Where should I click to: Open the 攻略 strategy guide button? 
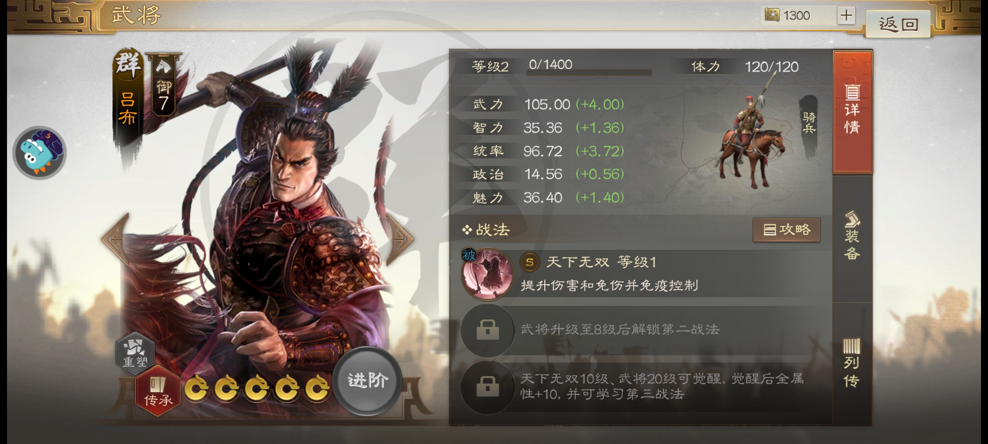pos(787,230)
